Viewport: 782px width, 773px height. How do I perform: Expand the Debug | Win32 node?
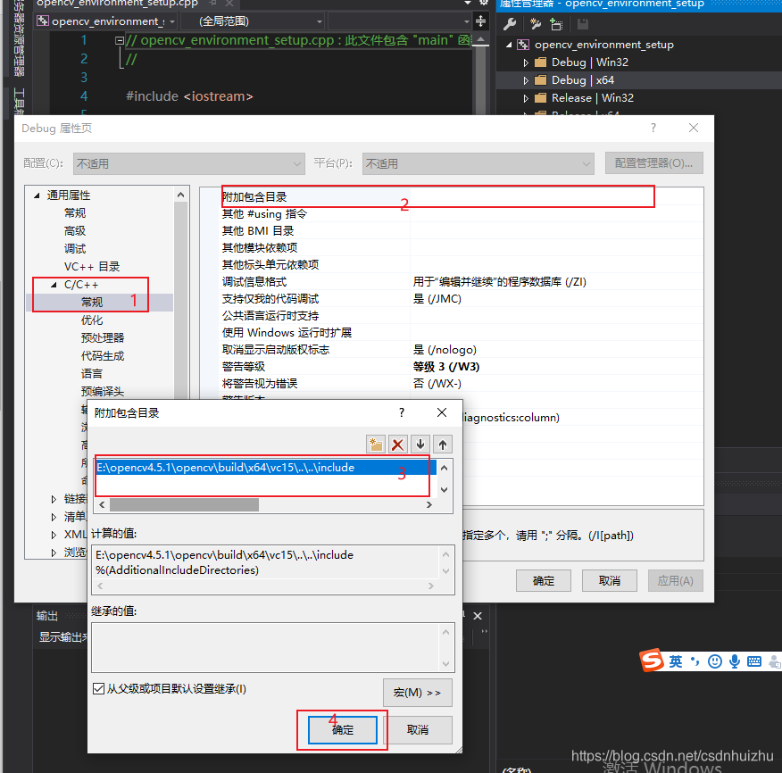(526, 62)
